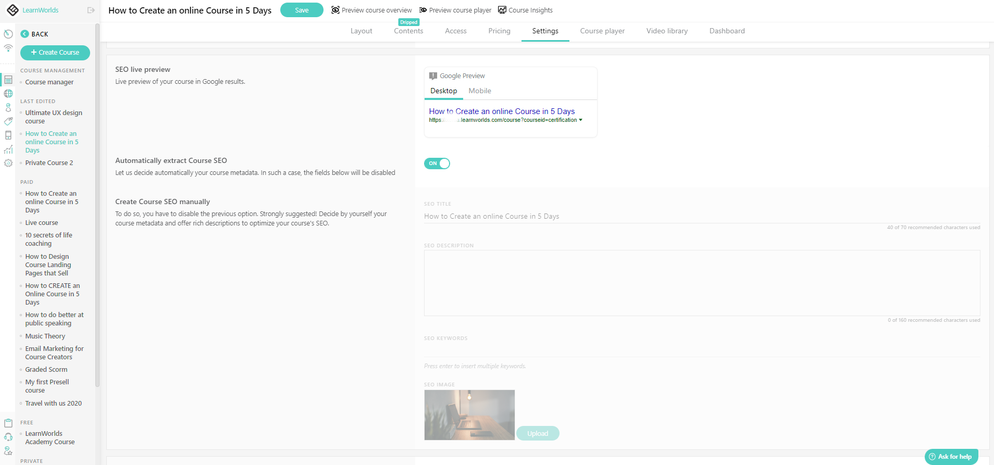Click the speedometer dashboard icon in sidebar
This screenshot has height=465, width=994.
8,34
